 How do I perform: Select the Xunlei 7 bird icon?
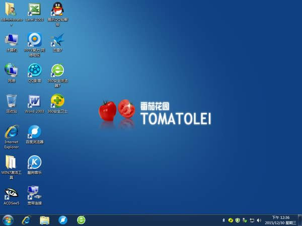click(x=57, y=40)
